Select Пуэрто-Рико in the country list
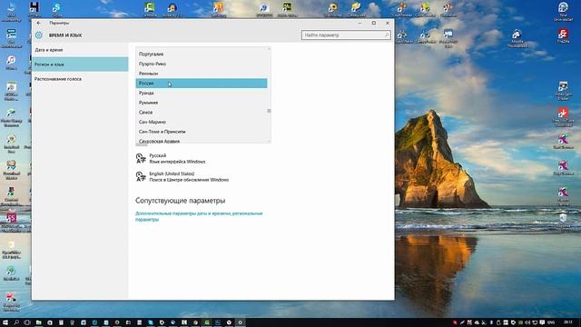Viewport: 581px width, 327px height. tap(202, 64)
